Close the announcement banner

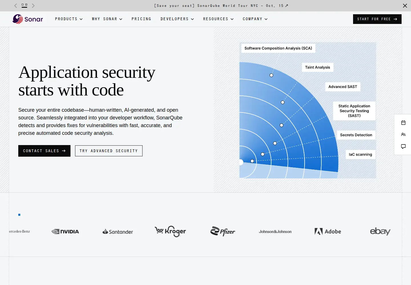tap(405, 6)
